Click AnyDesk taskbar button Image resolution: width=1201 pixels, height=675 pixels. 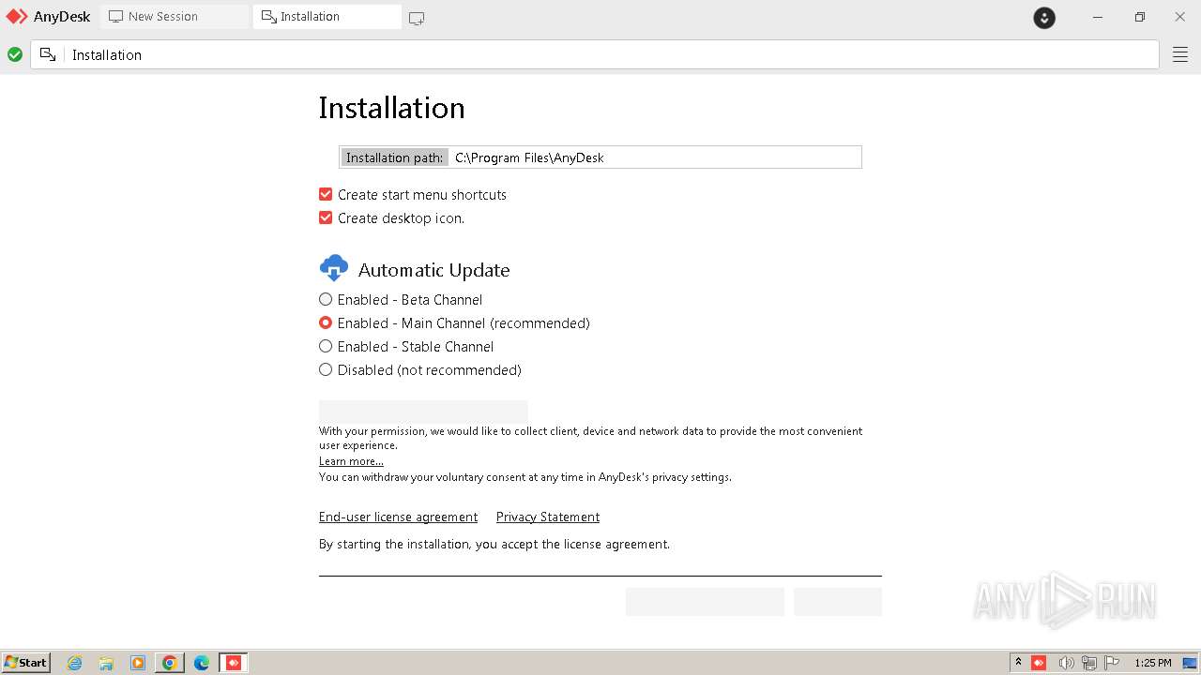coord(234,663)
